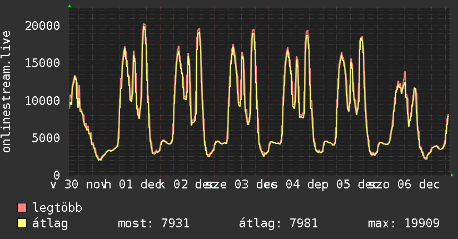
Task: Select the legtöbb legend label
Action: point(57,208)
